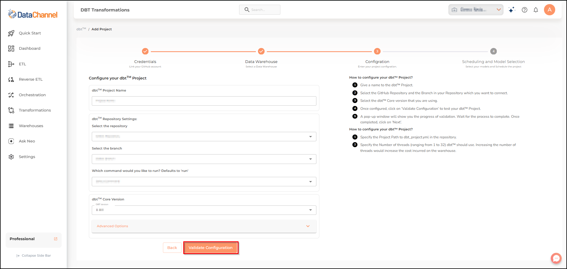Open the Select the branch dropdown
The width and height of the screenshot is (567, 269).
[204, 159]
